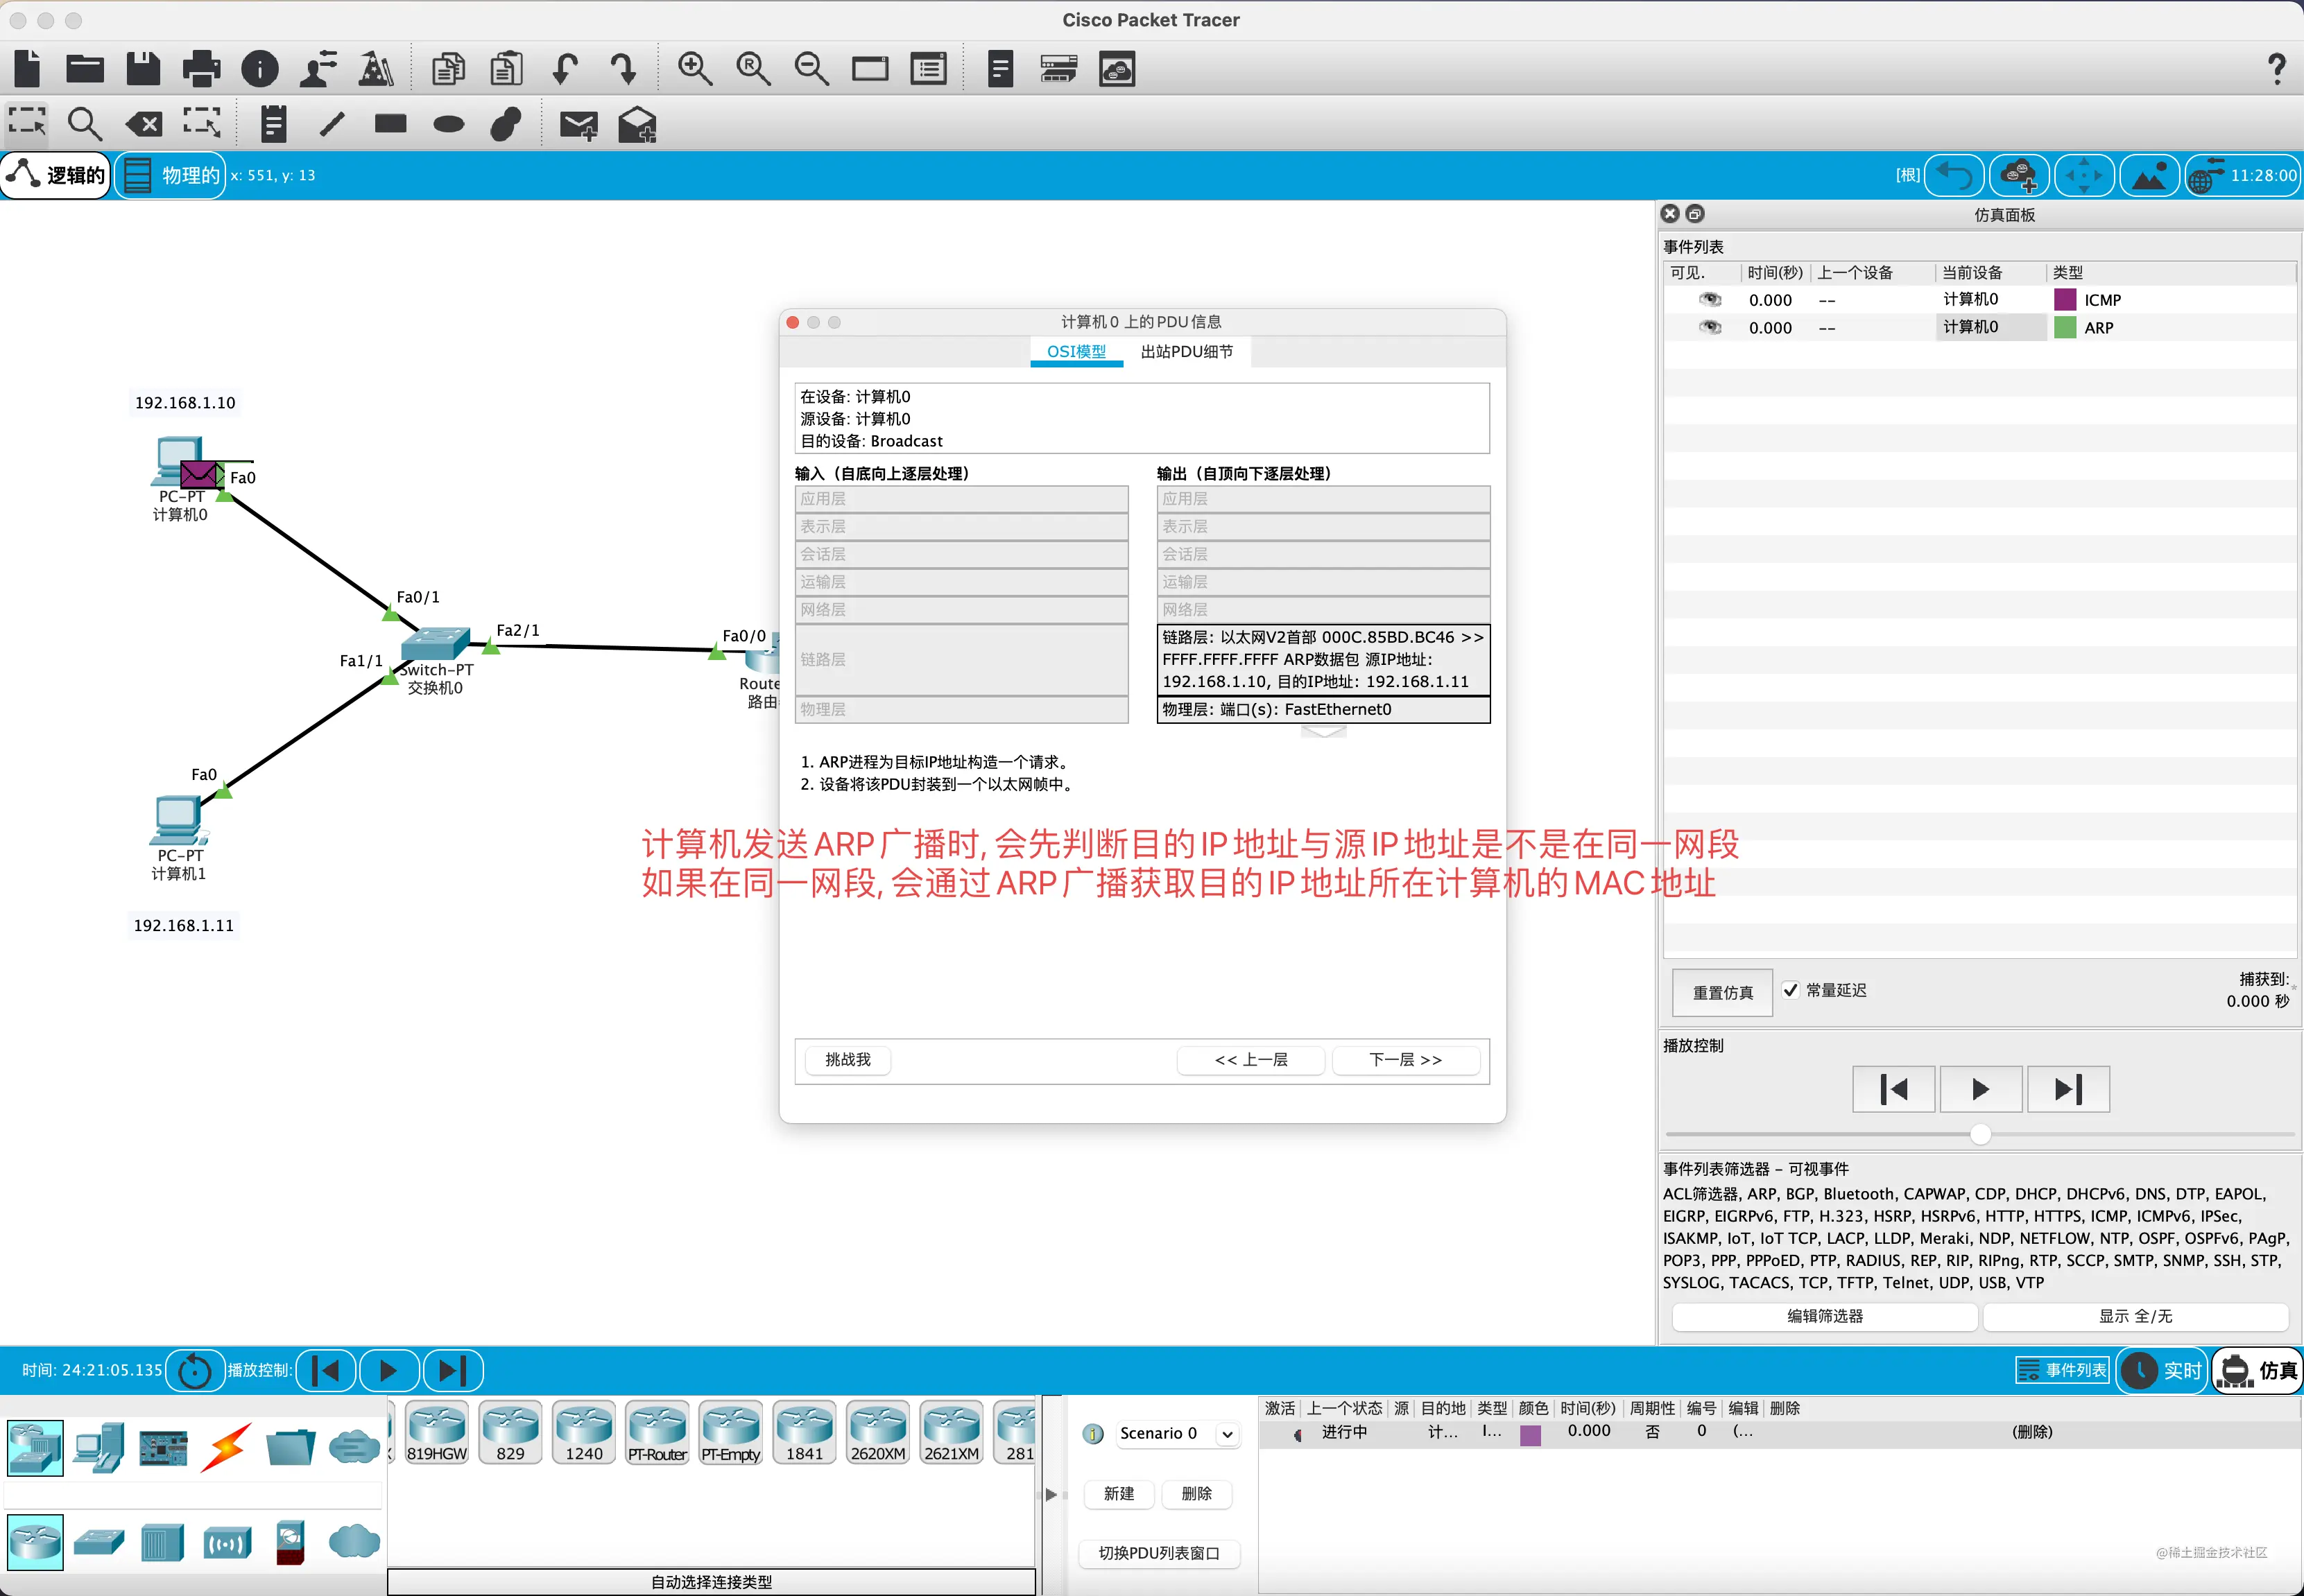Pick the 819HGW router device
The height and width of the screenshot is (1596, 2304).
(x=436, y=1433)
